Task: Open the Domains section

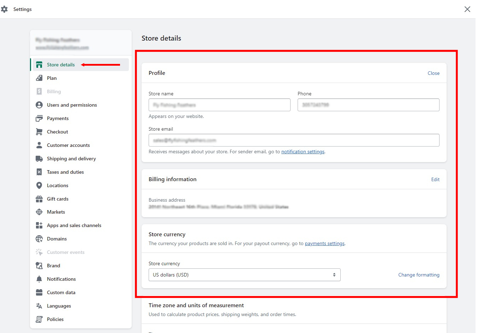Action: 56,239
